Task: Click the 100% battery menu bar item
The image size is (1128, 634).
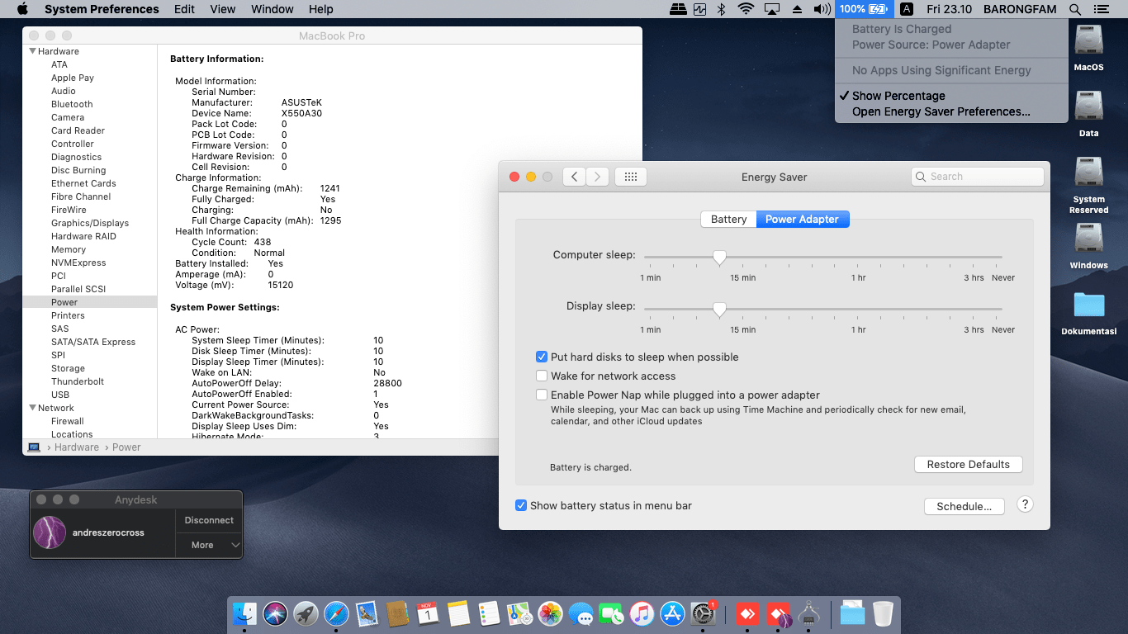Action: coord(865,9)
